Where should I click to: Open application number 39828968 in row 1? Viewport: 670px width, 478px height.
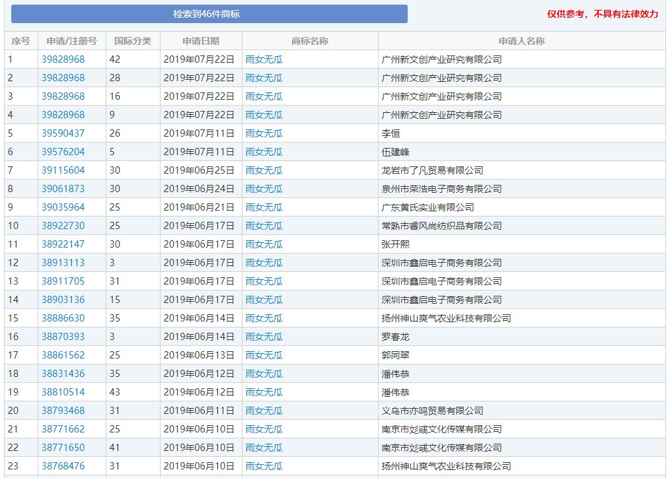[63, 59]
